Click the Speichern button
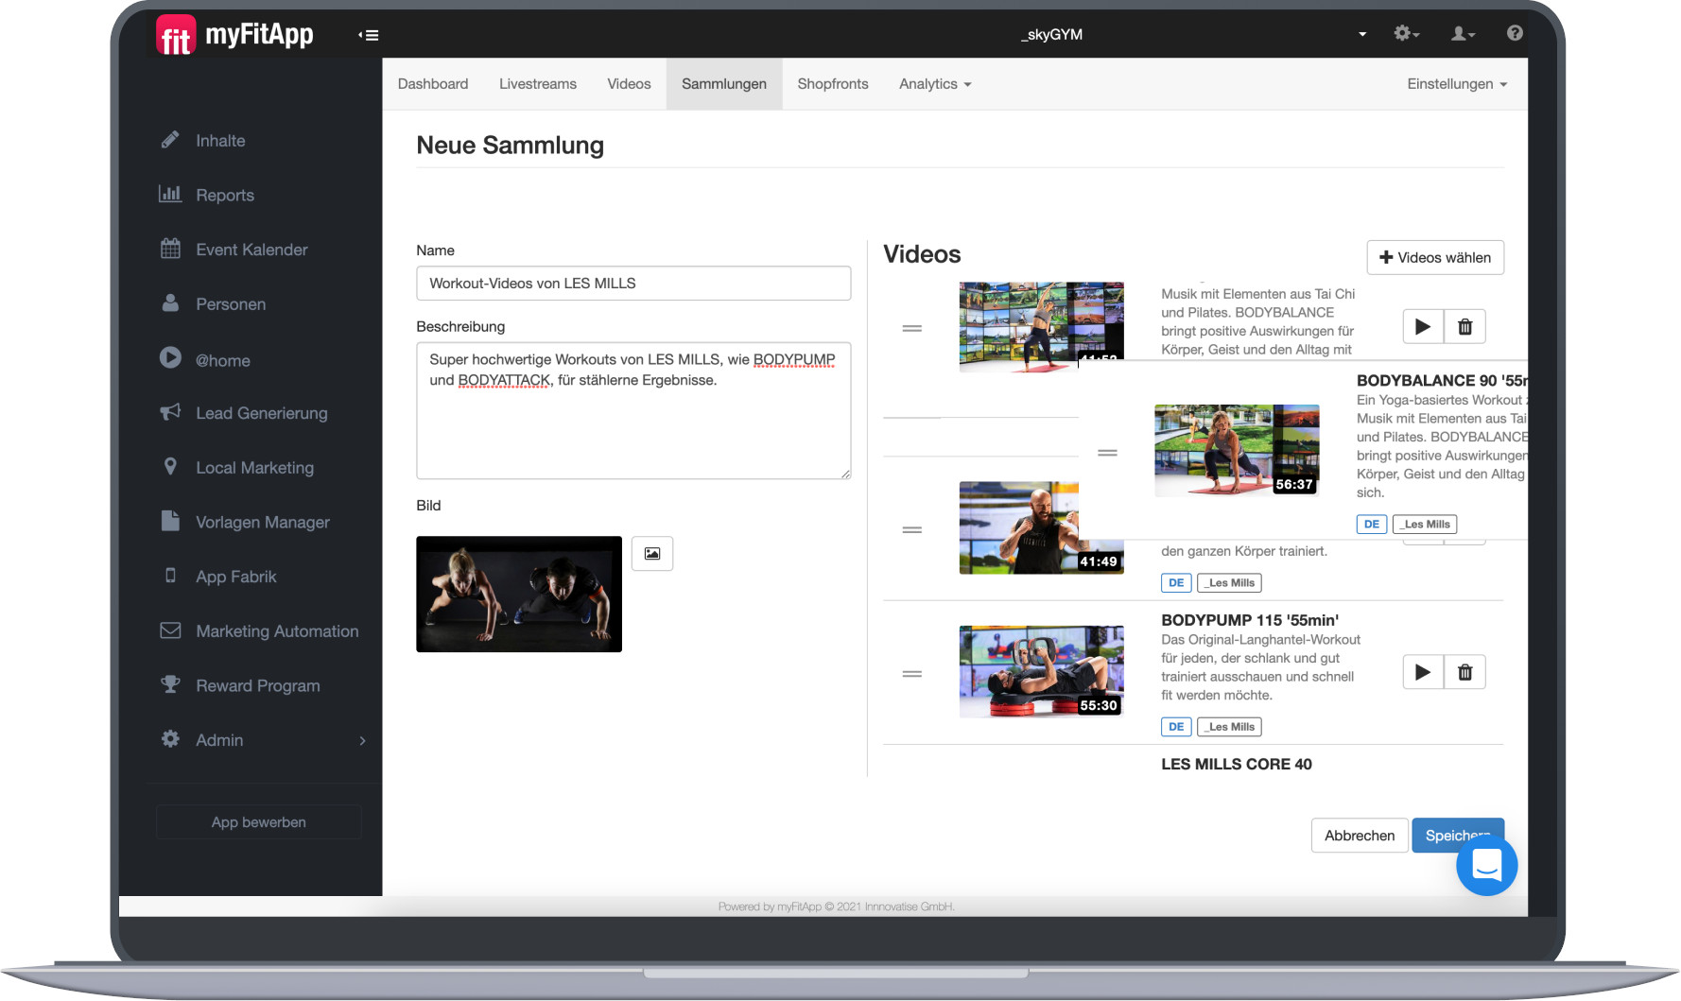The width and height of the screenshot is (1681, 1001). pyautogui.click(x=1457, y=836)
